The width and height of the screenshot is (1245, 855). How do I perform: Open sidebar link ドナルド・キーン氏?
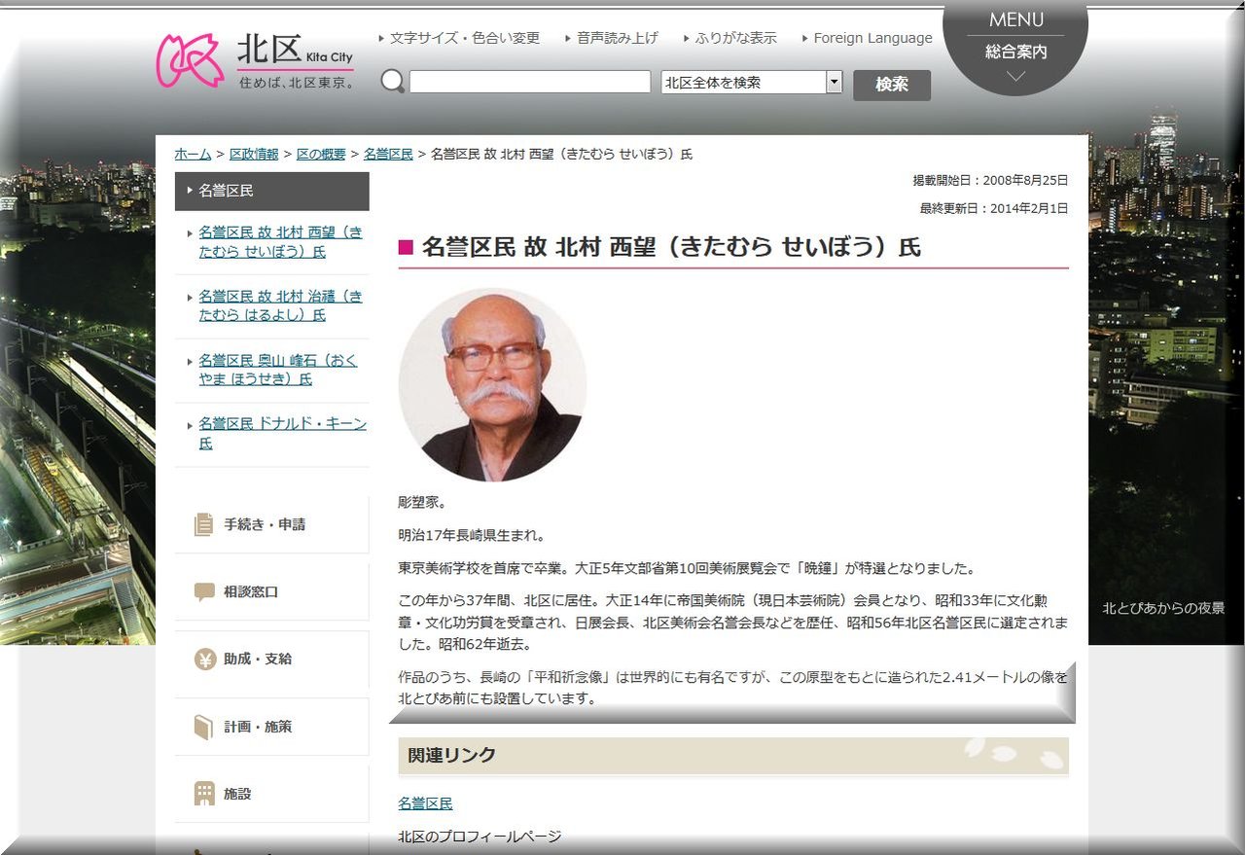(x=283, y=433)
